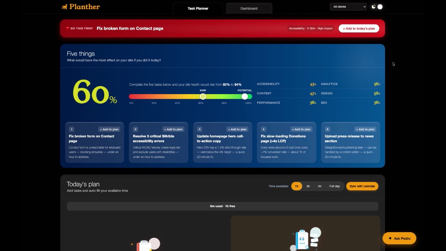Add Silktide accessibility errors task to plan
This screenshot has height=251, width=446.
(173, 129)
